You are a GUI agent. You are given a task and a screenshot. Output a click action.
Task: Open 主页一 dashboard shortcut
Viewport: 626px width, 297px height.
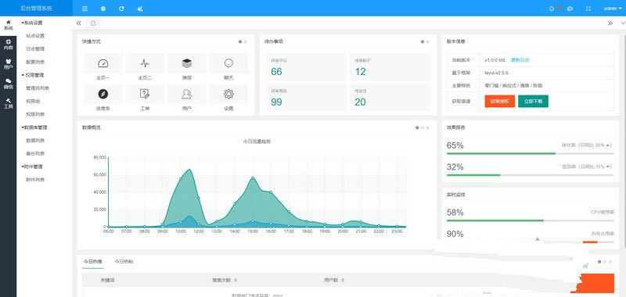point(103,68)
